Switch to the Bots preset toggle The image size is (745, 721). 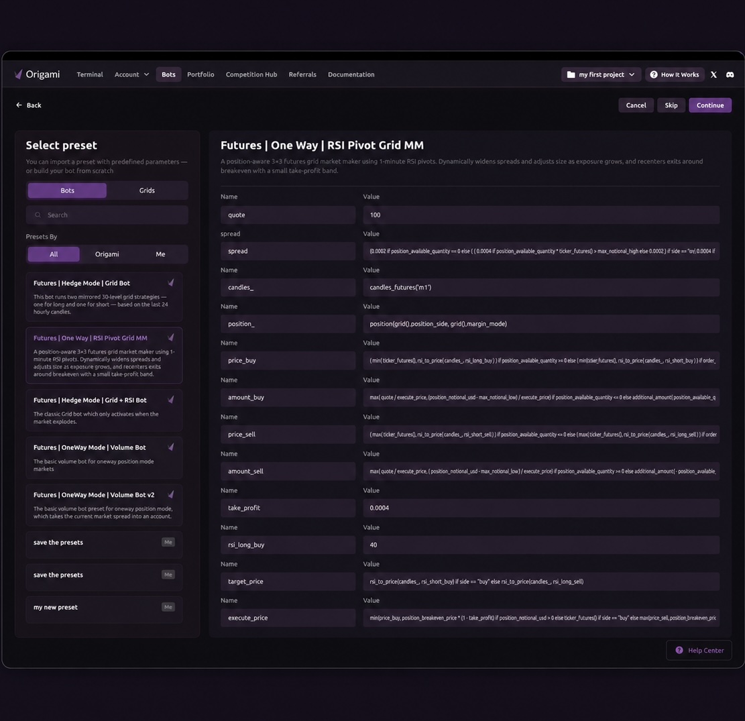(x=67, y=190)
